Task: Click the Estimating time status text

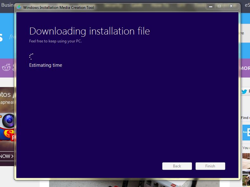Action: [46, 65]
